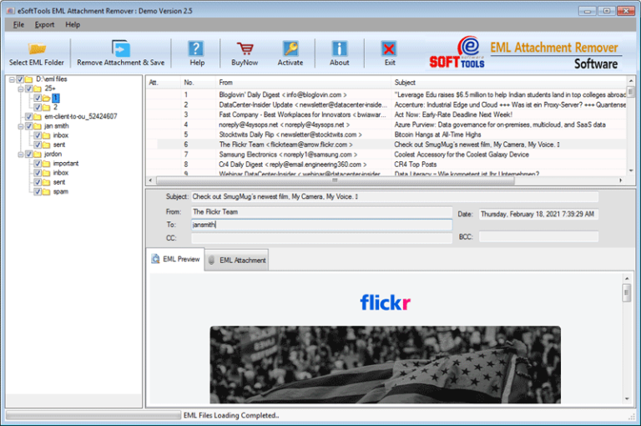Click the app icon in title bar
The height and width of the screenshot is (426, 641).
11,11
